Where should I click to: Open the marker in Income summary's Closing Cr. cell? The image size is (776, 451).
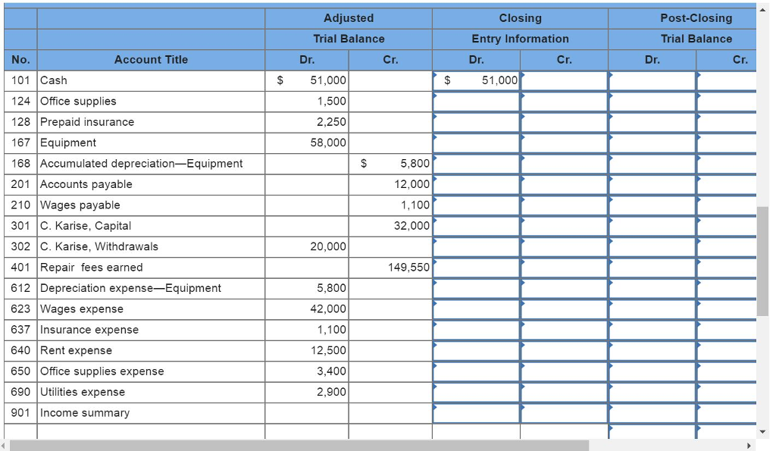521,409
